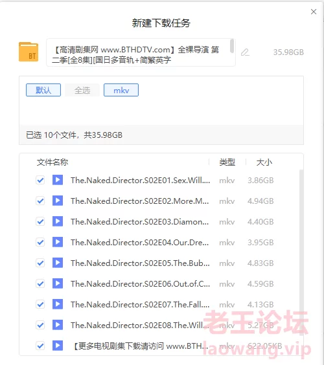This screenshot has height=365, width=324.
Task: Click the orange BT folder icon
Action: (29, 52)
